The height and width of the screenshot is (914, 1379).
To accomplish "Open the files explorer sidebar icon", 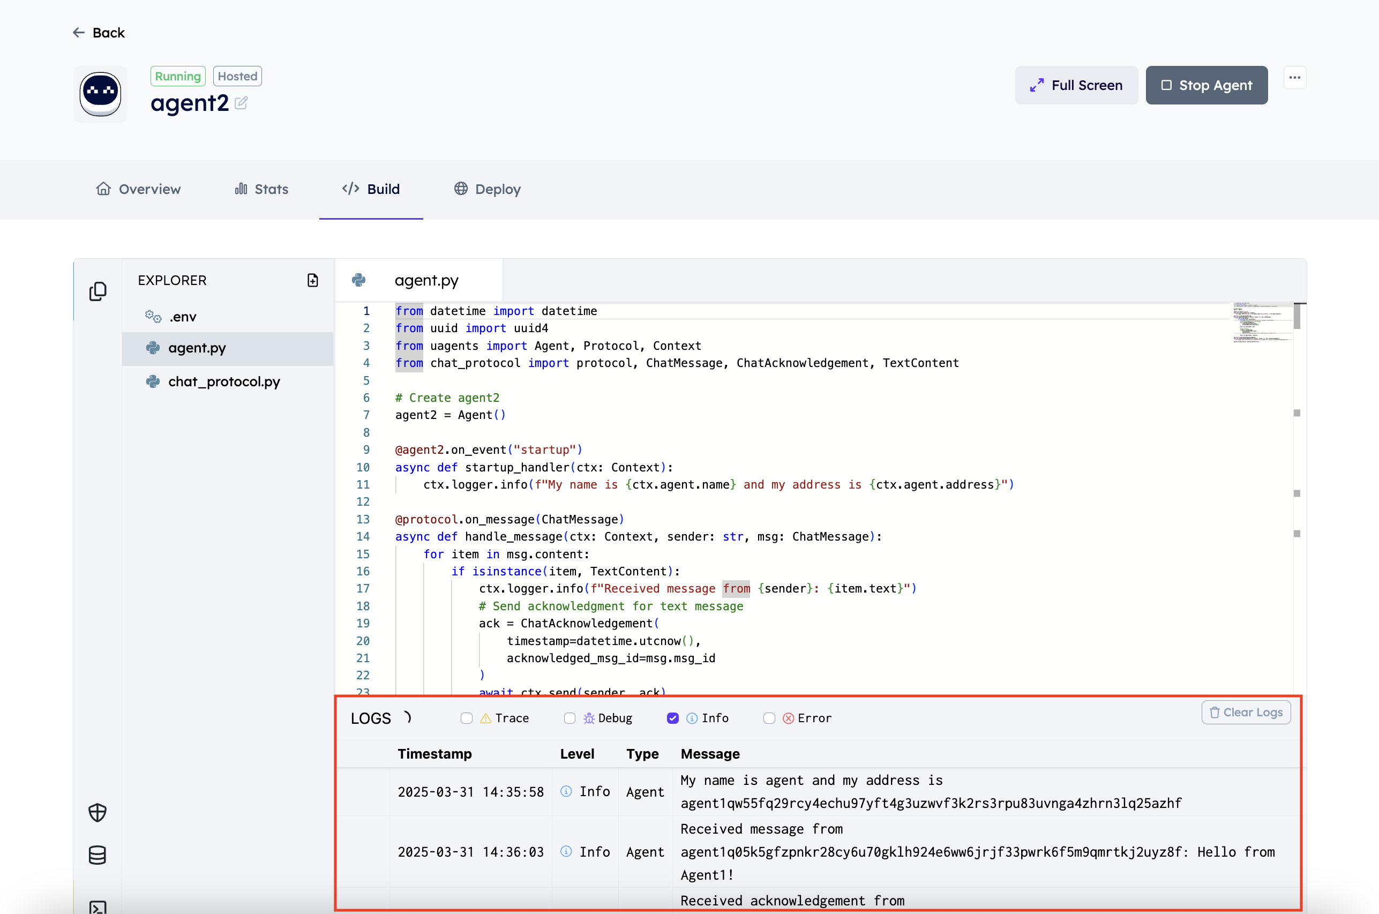I will pos(98,291).
